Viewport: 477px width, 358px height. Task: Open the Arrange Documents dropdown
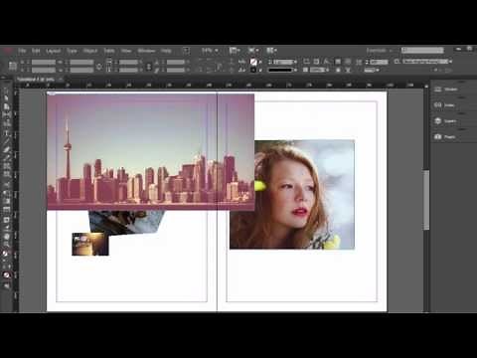point(272,51)
